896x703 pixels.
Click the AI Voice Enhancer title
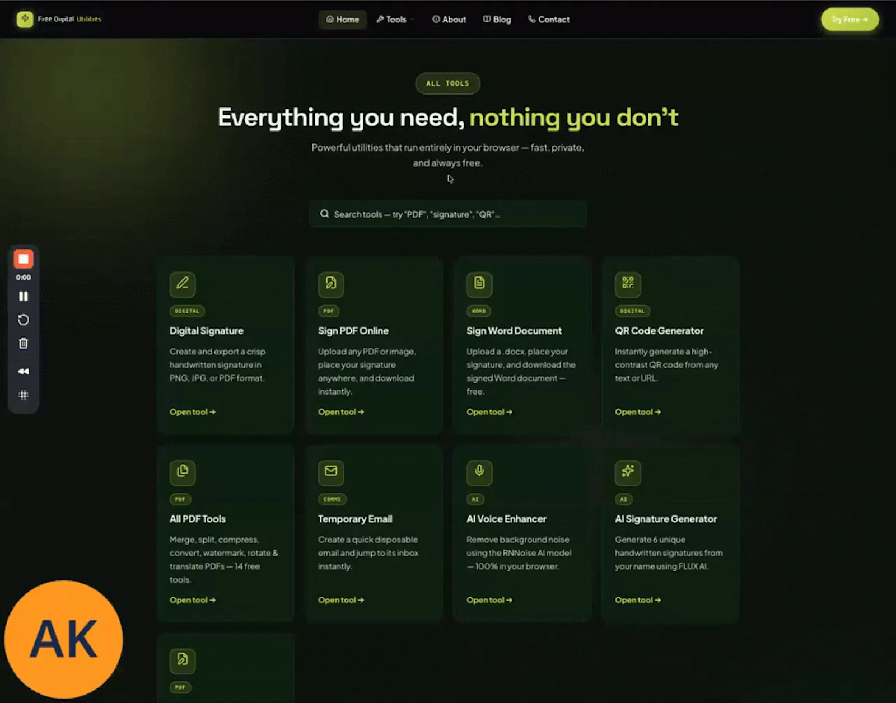(506, 519)
